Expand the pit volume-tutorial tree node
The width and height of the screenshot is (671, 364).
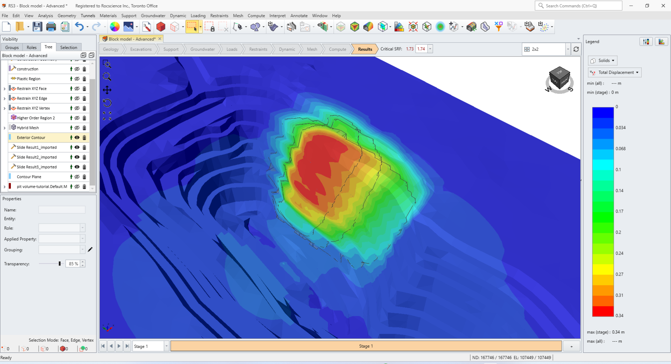pyautogui.click(x=5, y=187)
